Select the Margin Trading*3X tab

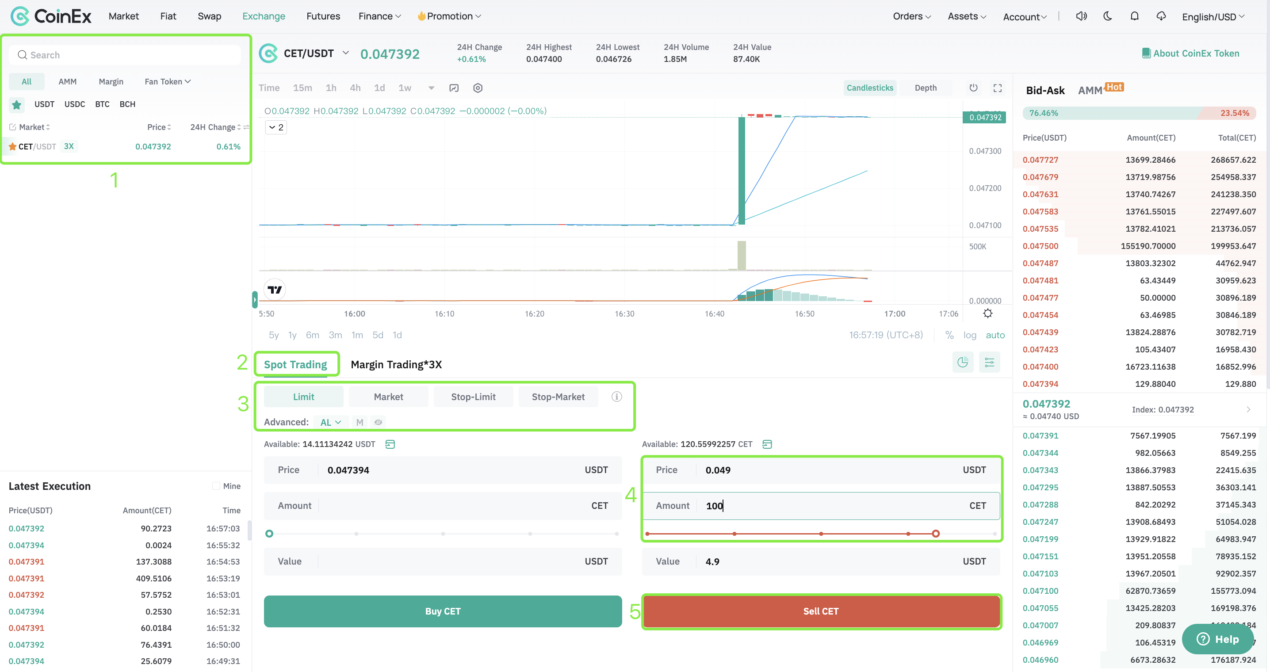click(x=396, y=364)
